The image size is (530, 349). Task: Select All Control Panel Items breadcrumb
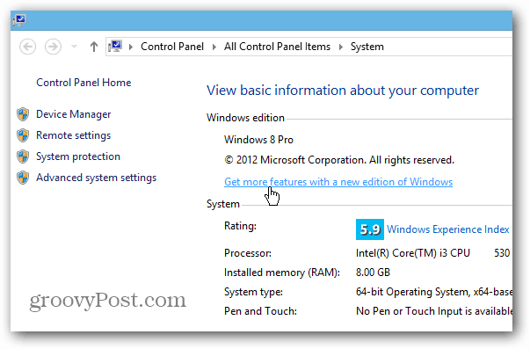(277, 47)
